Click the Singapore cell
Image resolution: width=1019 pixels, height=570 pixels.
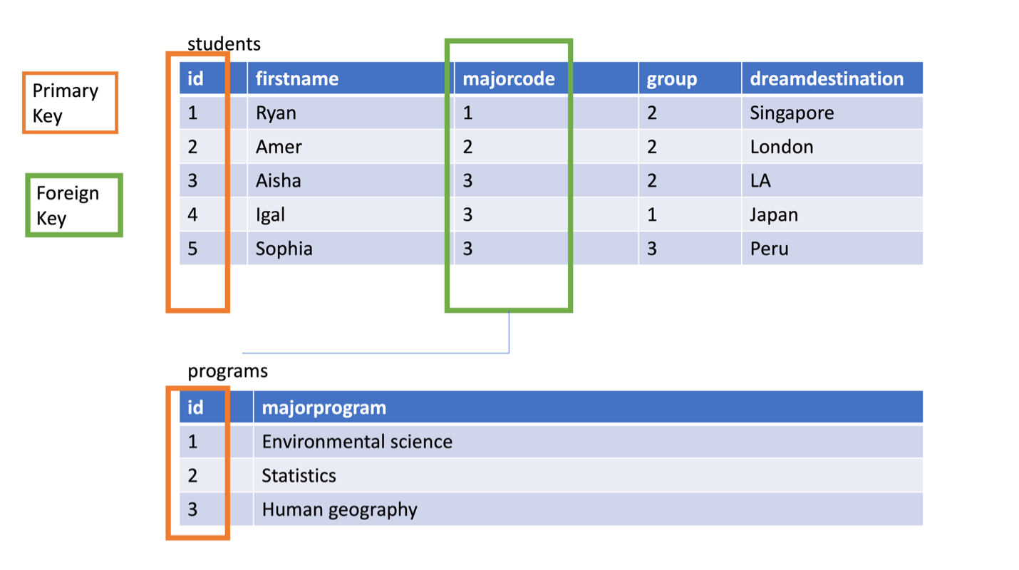click(832, 113)
